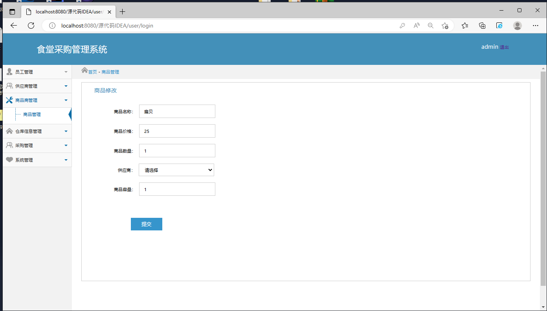This screenshot has height=311, width=547.
Task: Click the 仓库信息管理 house icon
Action: click(x=9, y=131)
